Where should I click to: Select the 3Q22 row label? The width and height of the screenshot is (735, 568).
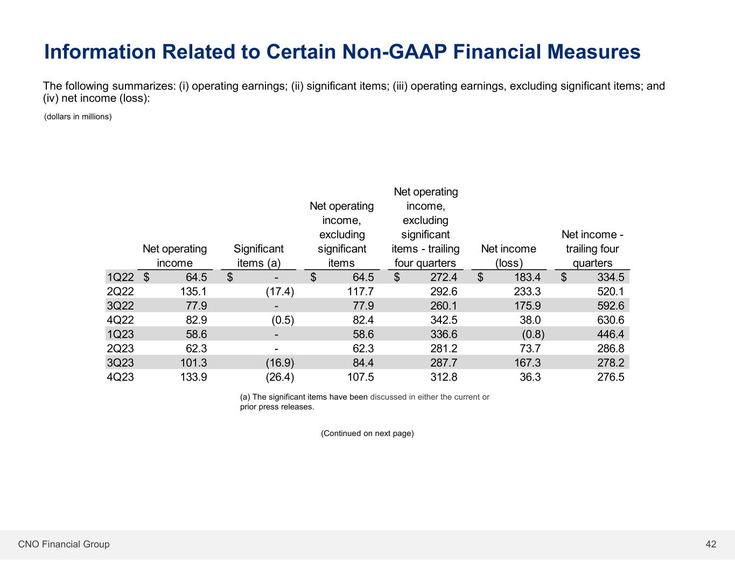(x=120, y=306)
